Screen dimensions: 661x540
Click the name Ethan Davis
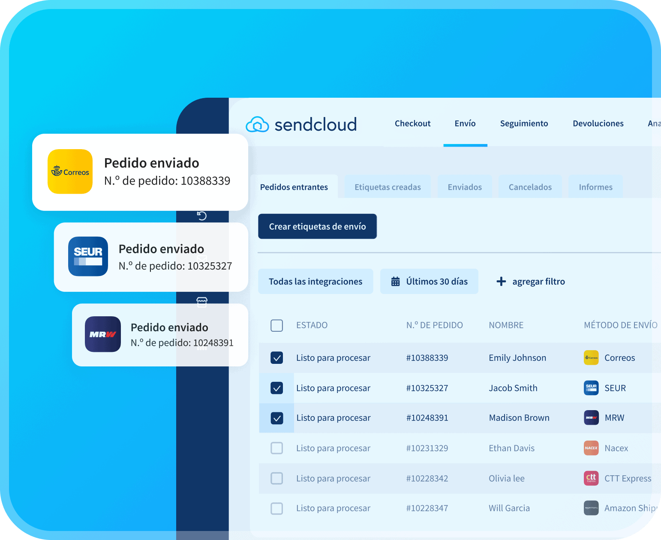511,448
